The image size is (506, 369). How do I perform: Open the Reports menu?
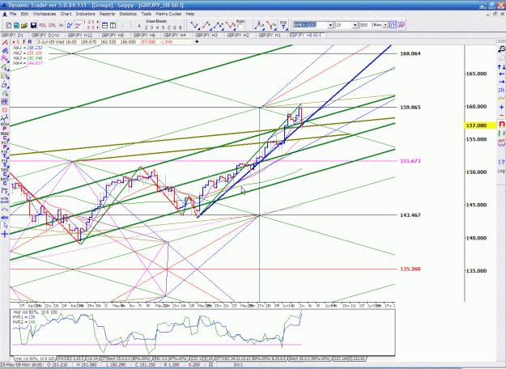(x=107, y=14)
